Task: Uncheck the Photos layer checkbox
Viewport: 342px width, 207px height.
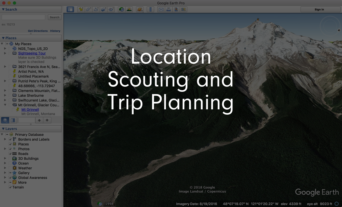Action: tap(10, 149)
